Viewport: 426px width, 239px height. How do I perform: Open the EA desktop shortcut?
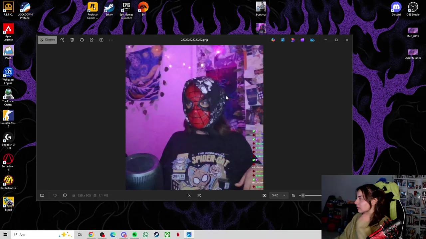[143, 9]
